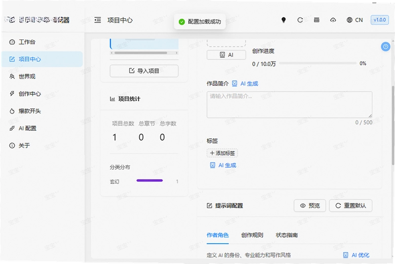
Task: Open 工作台 in sidebar
Action: (x=42, y=42)
